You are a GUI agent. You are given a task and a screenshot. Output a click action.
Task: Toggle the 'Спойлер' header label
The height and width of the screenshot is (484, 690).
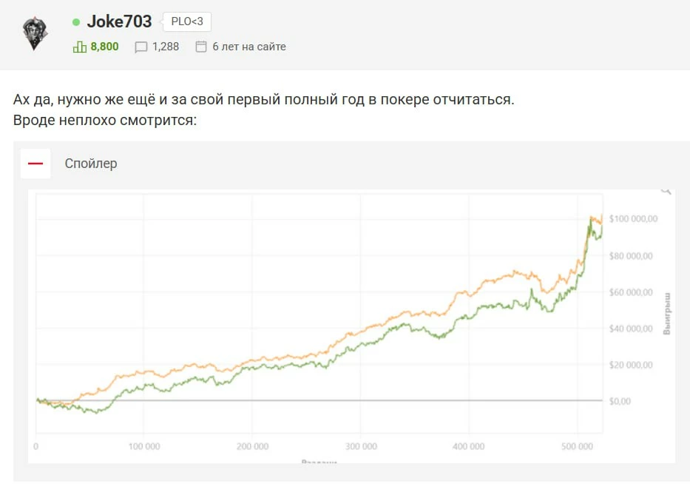[x=90, y=164]
